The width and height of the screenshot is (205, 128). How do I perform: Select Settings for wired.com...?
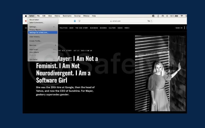(x=43, y=33)
